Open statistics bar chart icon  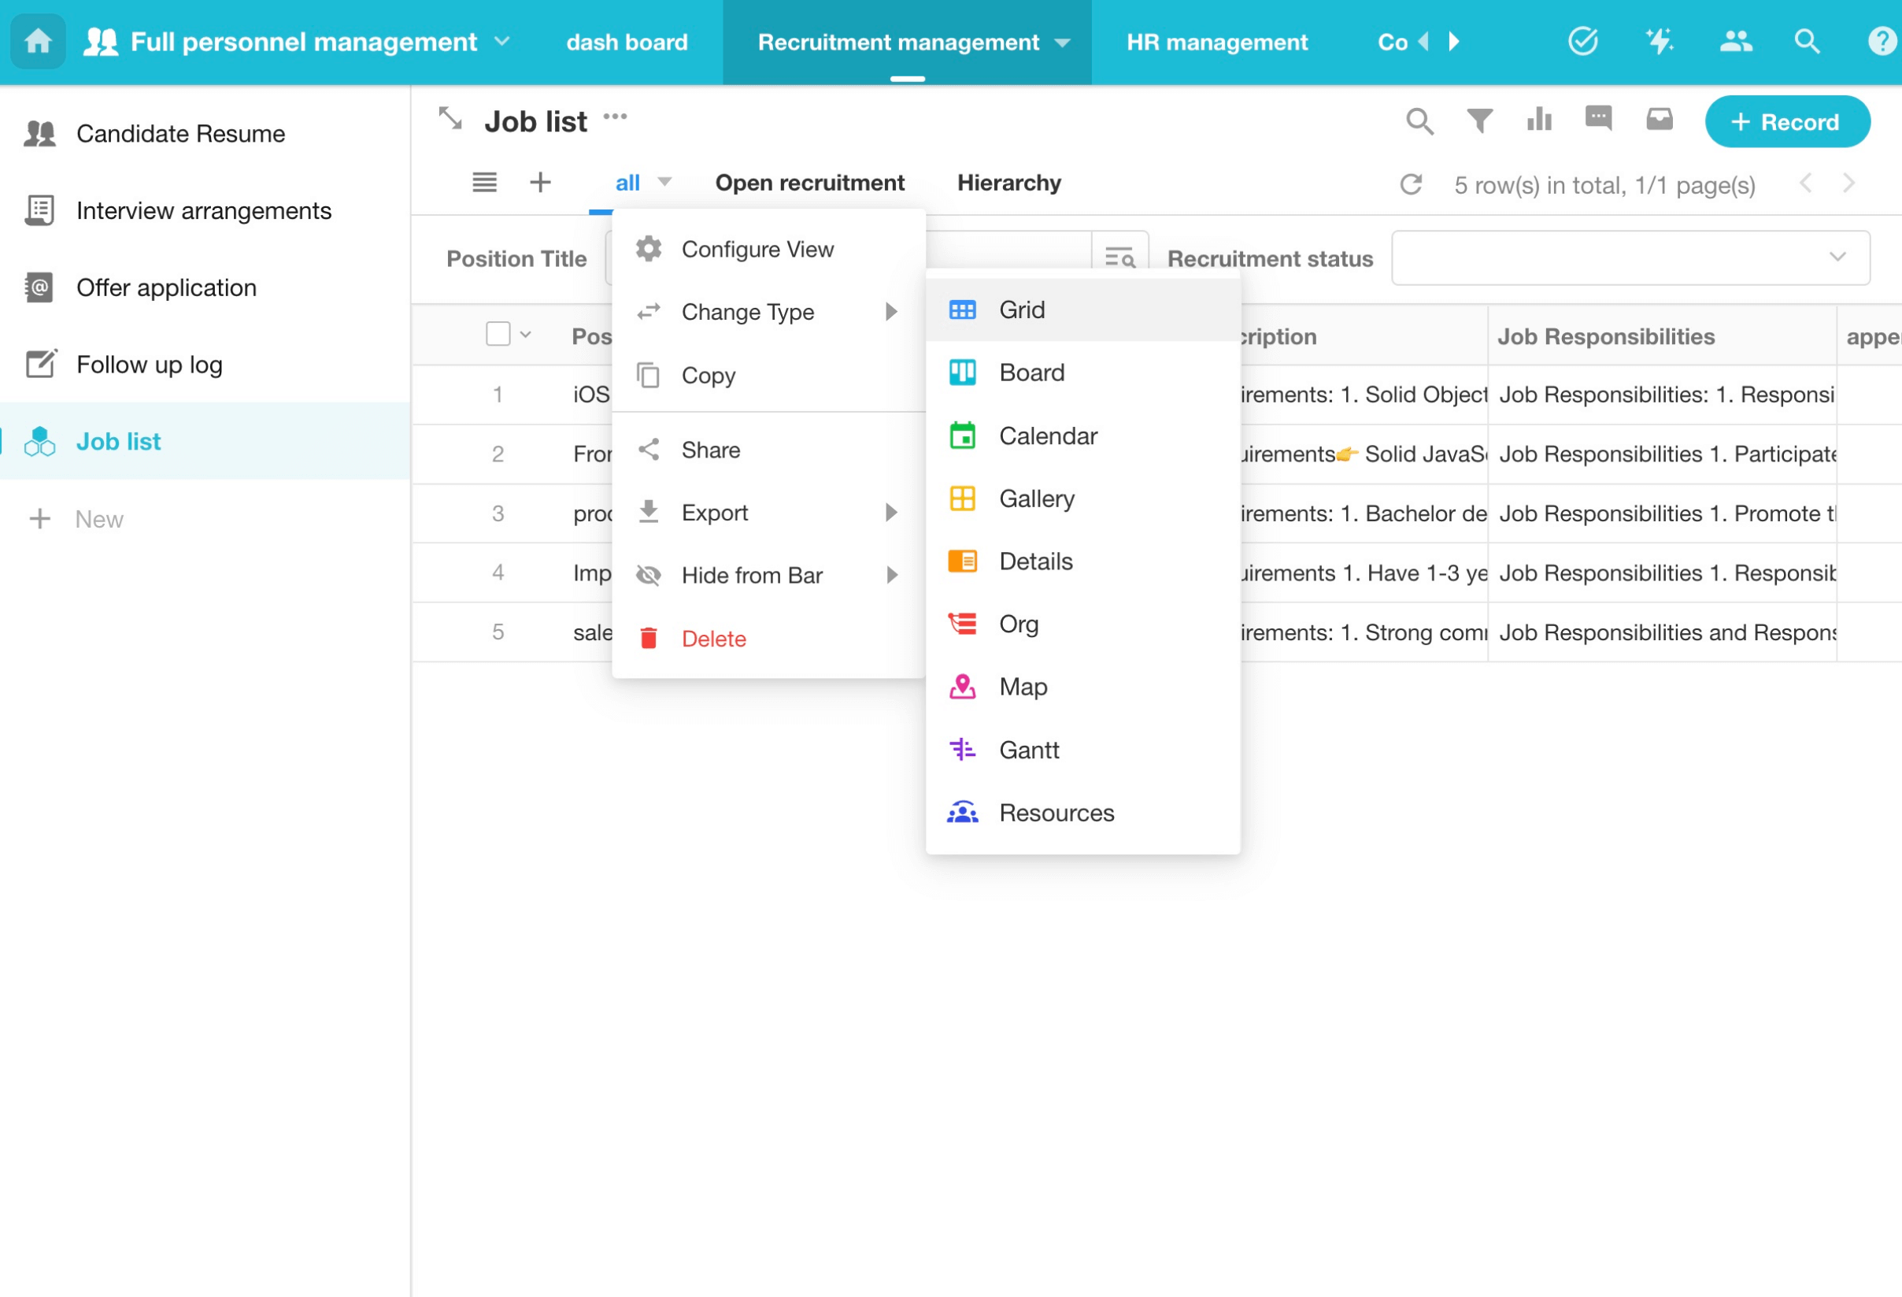[1538, 120]
